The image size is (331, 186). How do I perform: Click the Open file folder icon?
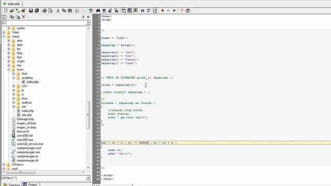pyautogui.click(x=11, y=10)
